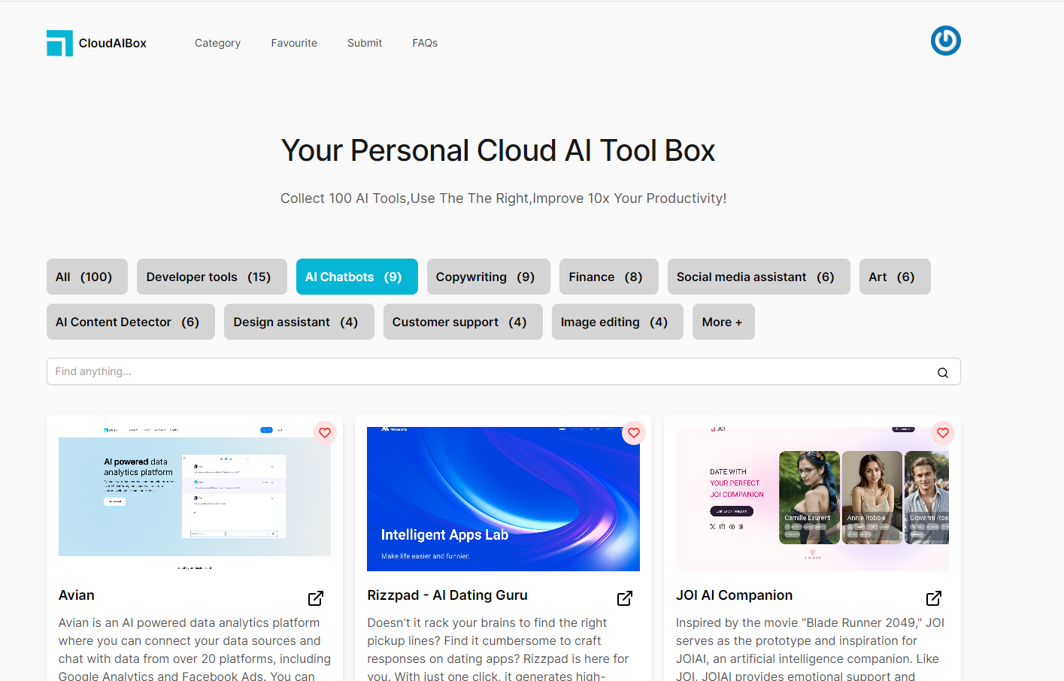The height and width of the screenshot is (681, 1064).
Task: Click the Rizzpad - AI Dating Guru title
Action: click(x=447, y=595)
